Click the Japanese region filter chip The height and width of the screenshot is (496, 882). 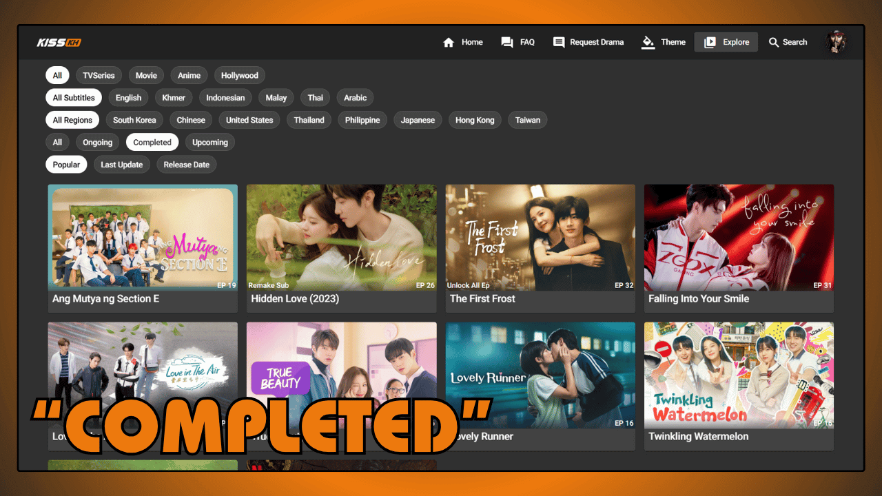(x=418, y=120)
